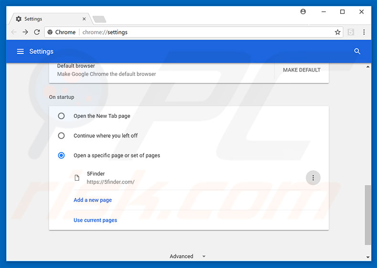Open the Settings hamburger menu
This screenshot has width=377, height=268.
[20, 51]
